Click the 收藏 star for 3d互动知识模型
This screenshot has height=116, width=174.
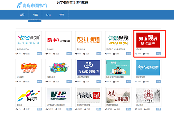(84, 82)
